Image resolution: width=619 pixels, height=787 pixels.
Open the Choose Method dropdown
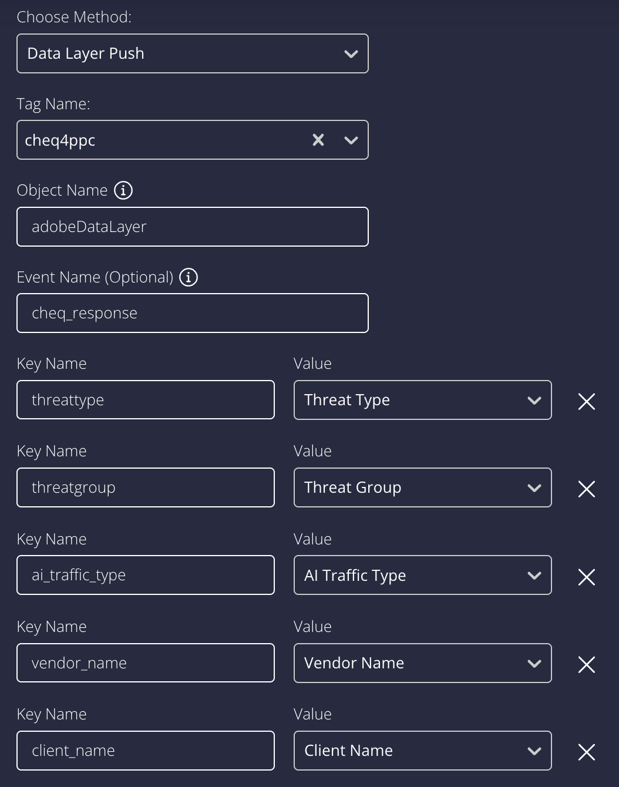[x=193, y=53]
